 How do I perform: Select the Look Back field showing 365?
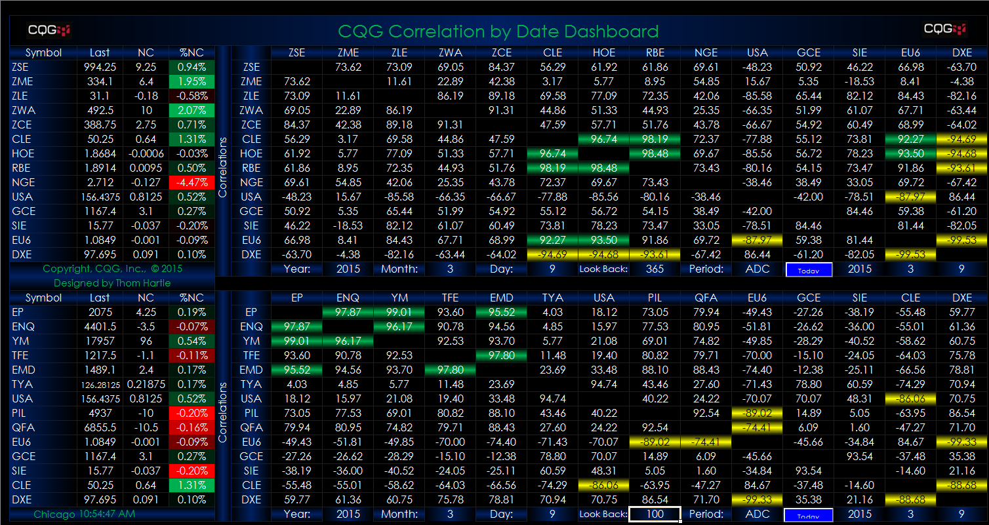(x=655, y=269)
